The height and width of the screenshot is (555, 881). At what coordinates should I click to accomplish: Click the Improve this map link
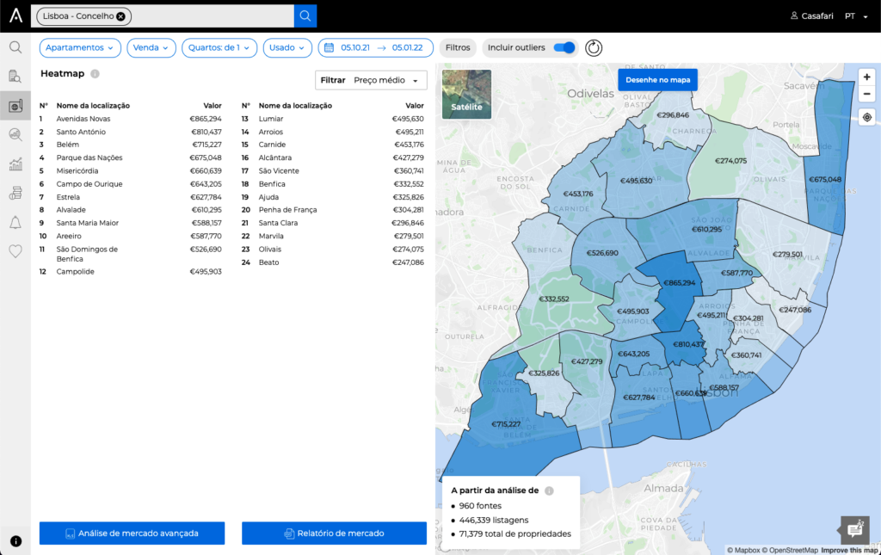click(849, 551)
